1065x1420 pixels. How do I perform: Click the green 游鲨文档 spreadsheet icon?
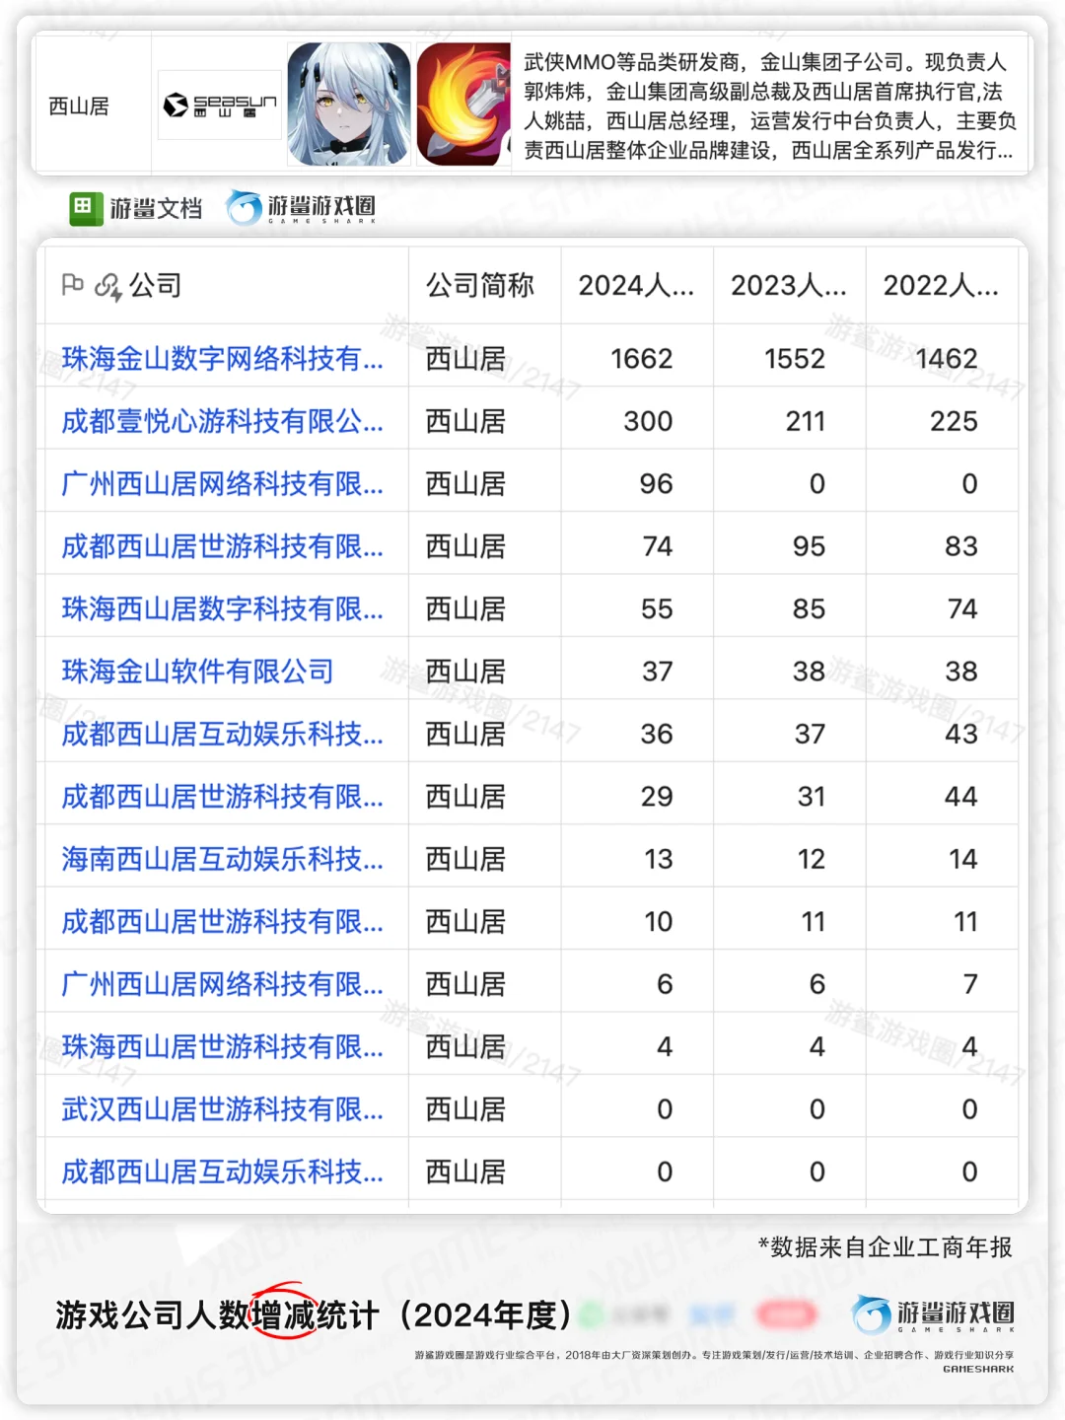click(x=86, y=208)
